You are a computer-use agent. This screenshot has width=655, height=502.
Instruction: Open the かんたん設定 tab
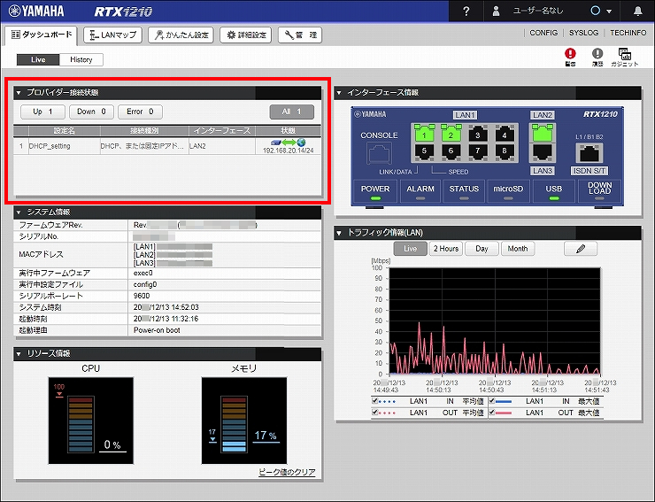[181, 35]
